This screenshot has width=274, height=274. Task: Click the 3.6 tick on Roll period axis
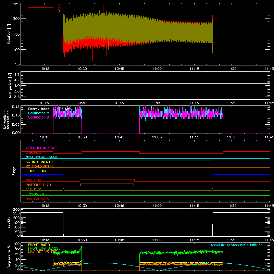pyautogui.click(x=17, y=97)
